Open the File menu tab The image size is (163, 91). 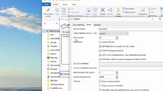(x=46, y=5)
